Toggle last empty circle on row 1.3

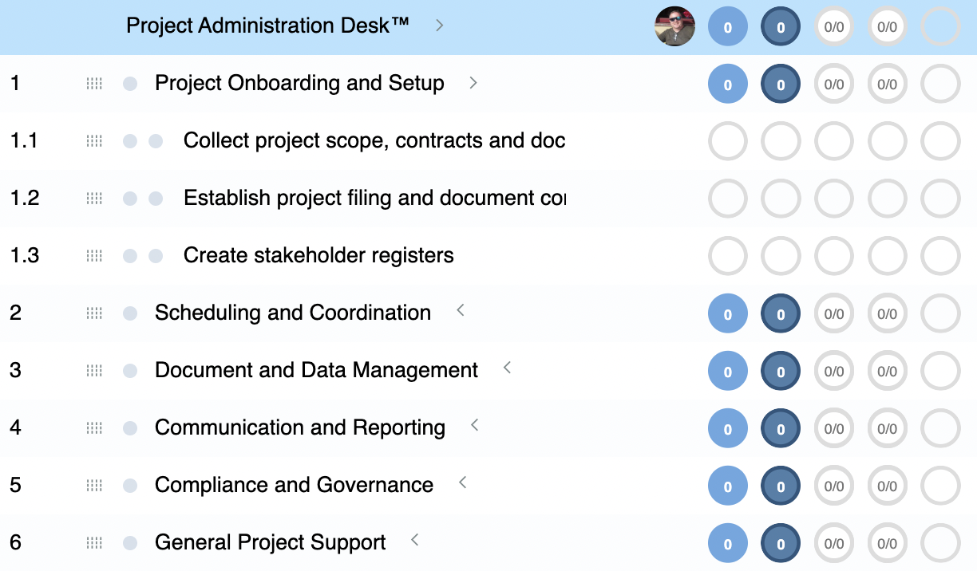pos(940,257)
